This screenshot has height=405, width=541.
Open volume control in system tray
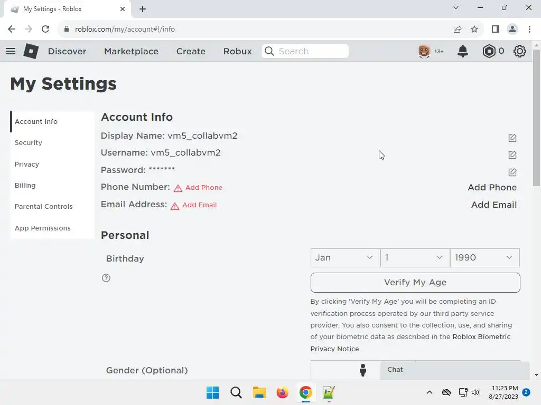[x=475, y=392]
